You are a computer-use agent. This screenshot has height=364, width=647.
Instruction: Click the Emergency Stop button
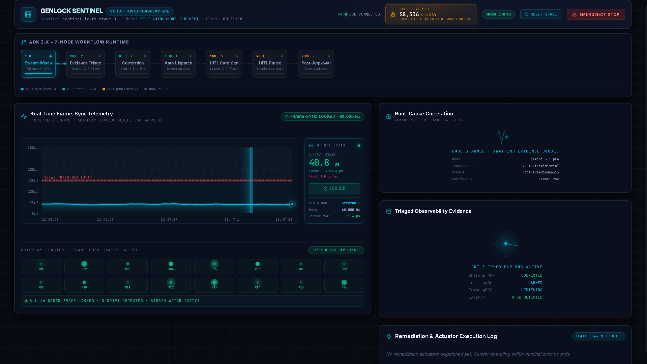pyautogui.click(x=596, y=15)
